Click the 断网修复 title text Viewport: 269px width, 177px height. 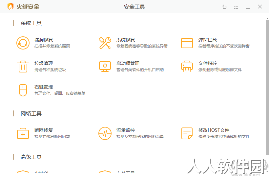44,130
